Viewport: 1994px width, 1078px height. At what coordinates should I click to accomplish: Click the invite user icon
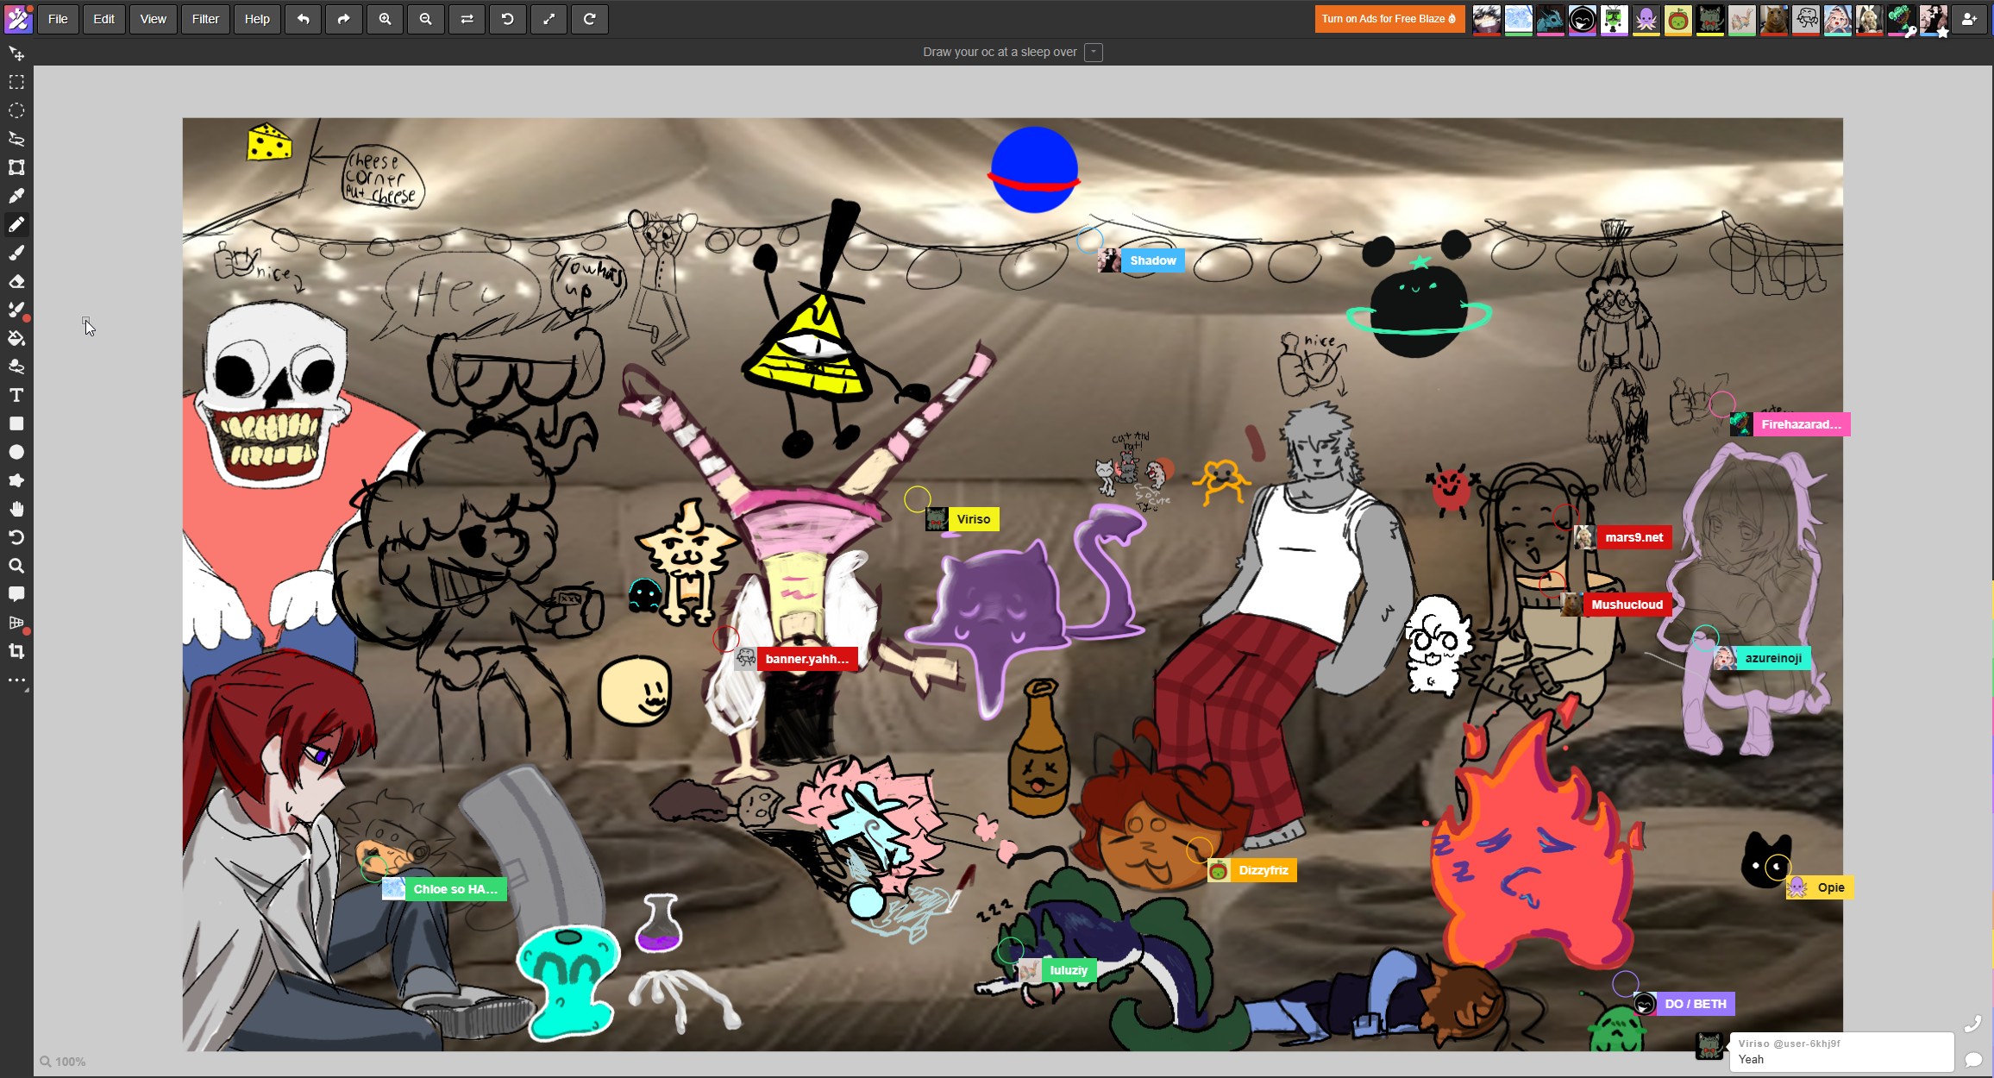tap(1969, 19)
